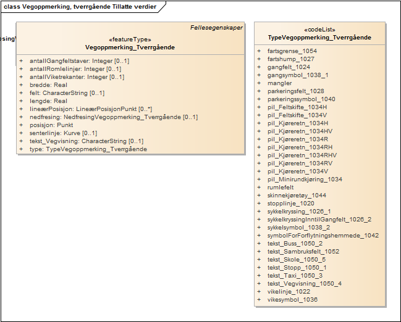Viewport: 401px width, 322px height.
Task: Click the plus marker beside antallGangfeltstaver
Action: [x=21, y=61]
